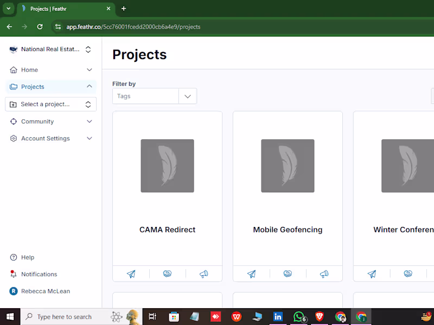434x325 pixels.
Task: Collapse the Projects menu chevron
Action: [x=90, y=87]
